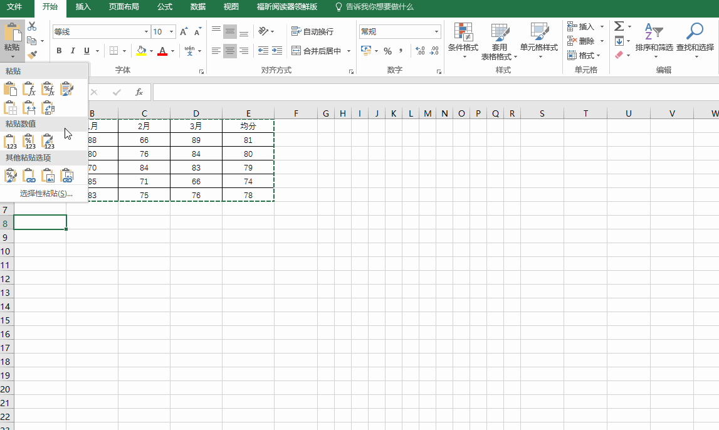Click the AutoSum sigma icon
The image size is (719, 430).
(x=619, y=26)
